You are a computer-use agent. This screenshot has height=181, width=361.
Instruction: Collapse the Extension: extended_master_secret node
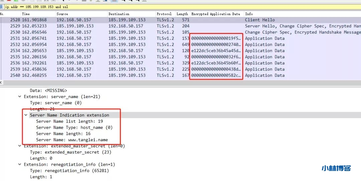pos(20,146)
